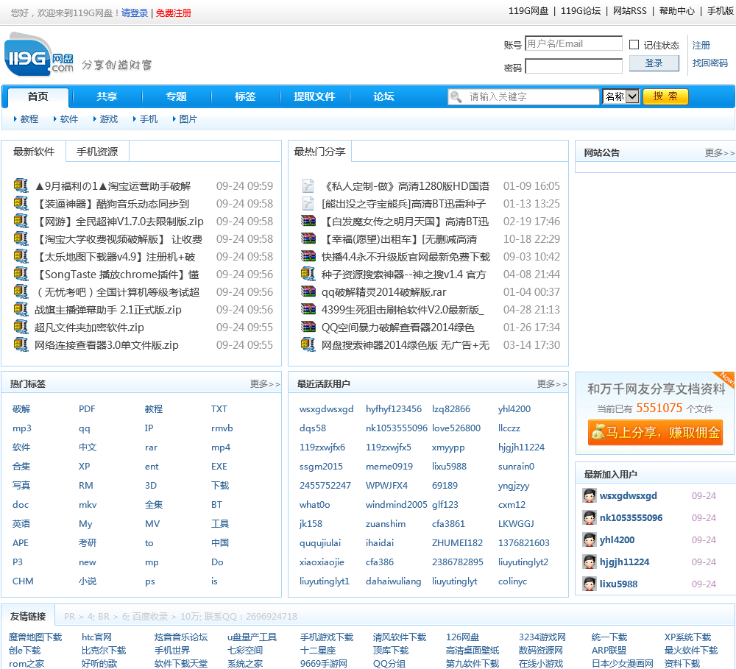Click RAR icon beside 4399生死狙击刷枪软件V2.0最新版_

coord(308,309)
